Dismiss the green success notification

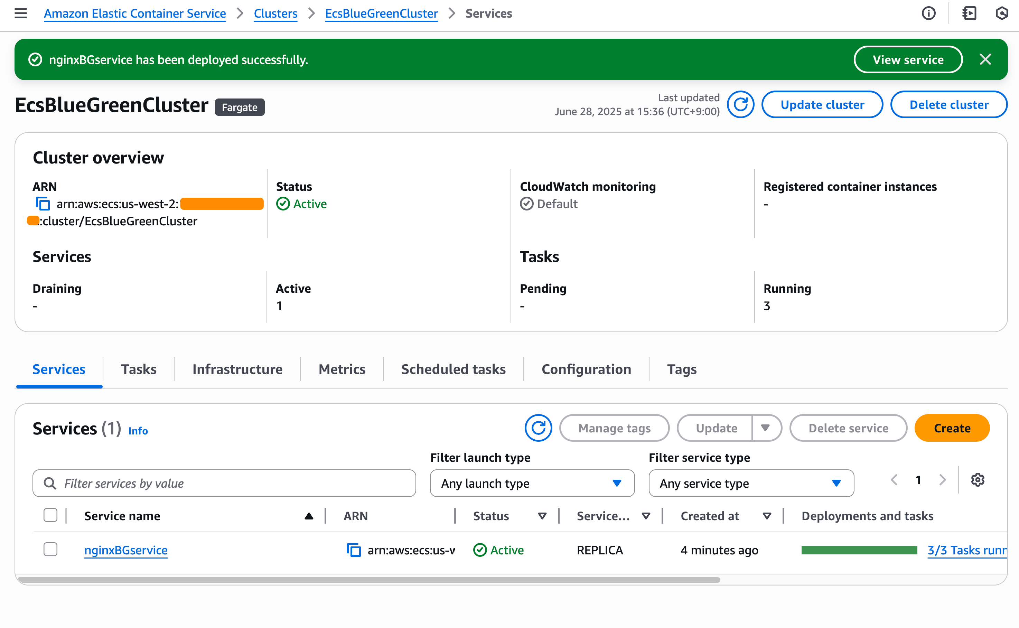click(985, 59)
